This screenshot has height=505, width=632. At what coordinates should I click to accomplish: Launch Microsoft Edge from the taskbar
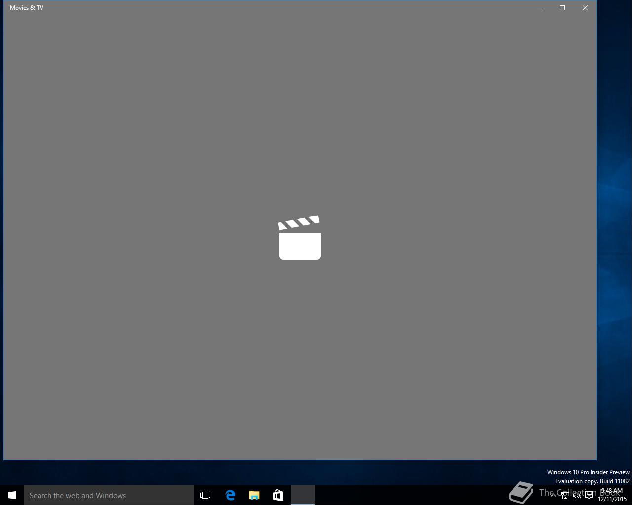click(230, 495)
